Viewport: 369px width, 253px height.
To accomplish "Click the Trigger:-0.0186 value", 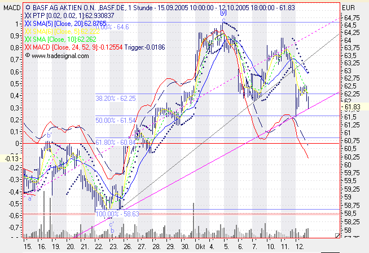I will pyautogui.click(x=145, y=47).
